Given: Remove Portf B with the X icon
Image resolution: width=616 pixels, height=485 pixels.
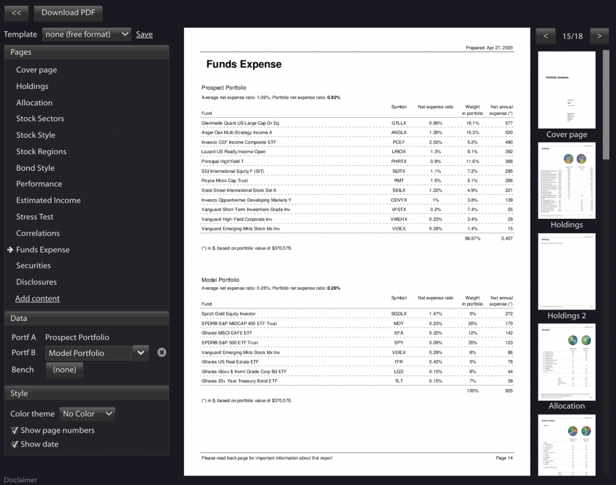Looking at the screenshot, I should point(161,352).
